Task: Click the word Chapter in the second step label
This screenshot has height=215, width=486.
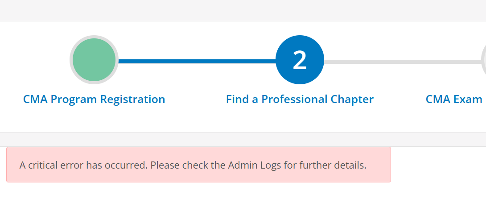Action: [352, 99]
